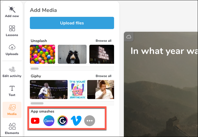Click the multicolored-ring G app smash icon
Screen dimensions: 198x137
pos(62,121)
